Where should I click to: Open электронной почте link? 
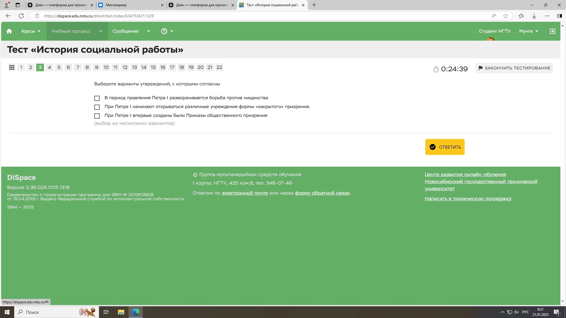pos(245,193)
